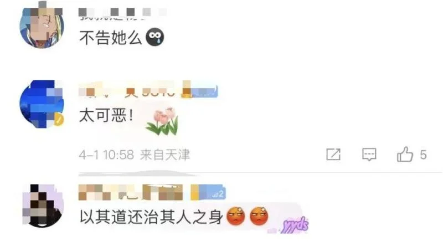Tap the share icon under 太可恶 comment
This screenshot has height=246, width=443.
click(333, 155)
